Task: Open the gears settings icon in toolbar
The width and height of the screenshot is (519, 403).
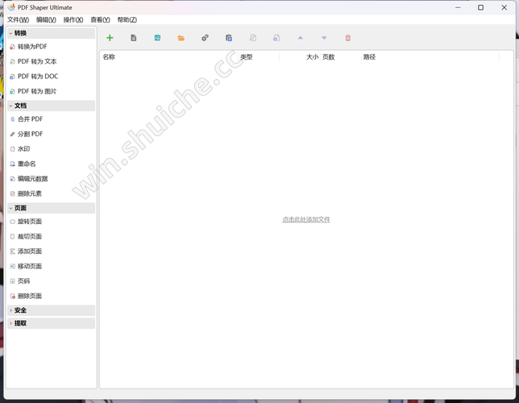Action: (x=205, y=38)
